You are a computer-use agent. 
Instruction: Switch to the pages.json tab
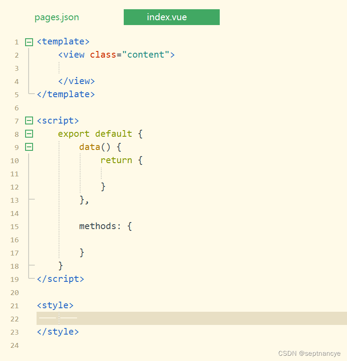pyautogui.click(x=57, y=18)
